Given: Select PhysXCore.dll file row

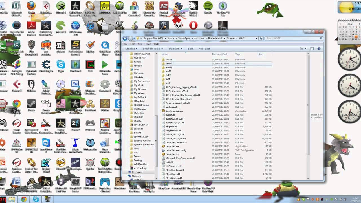Looking at the screenshot, I should point(217,174).
